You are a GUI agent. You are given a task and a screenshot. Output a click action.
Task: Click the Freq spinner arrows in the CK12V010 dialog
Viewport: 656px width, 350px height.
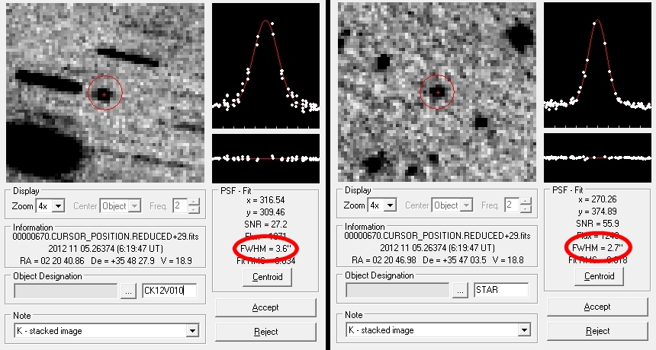pyautogui.click(x=195, y=205)
